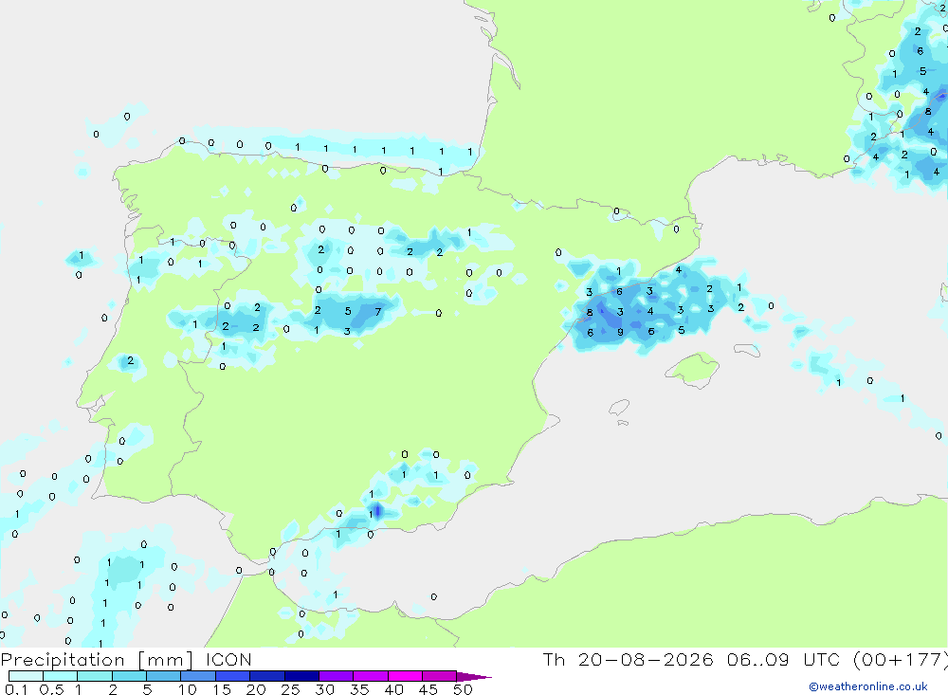Click the Mallorca island on the map
Viewport: 948px width, 695px height.
694,369
